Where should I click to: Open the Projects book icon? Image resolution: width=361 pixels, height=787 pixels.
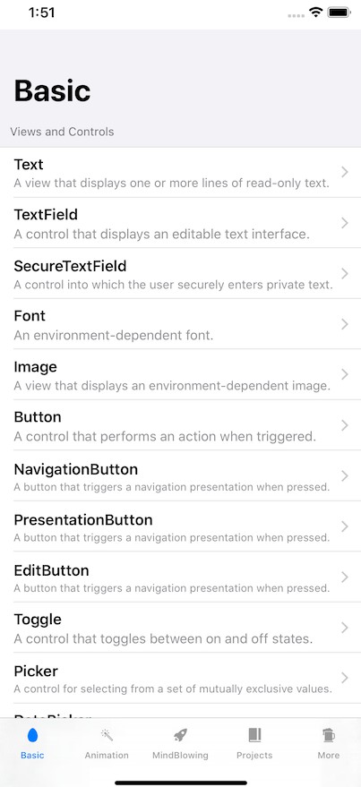tap(254, 735)
